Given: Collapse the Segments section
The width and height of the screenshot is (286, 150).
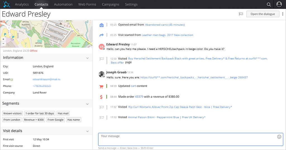Looking at the screenshot, I should point(87,104).
